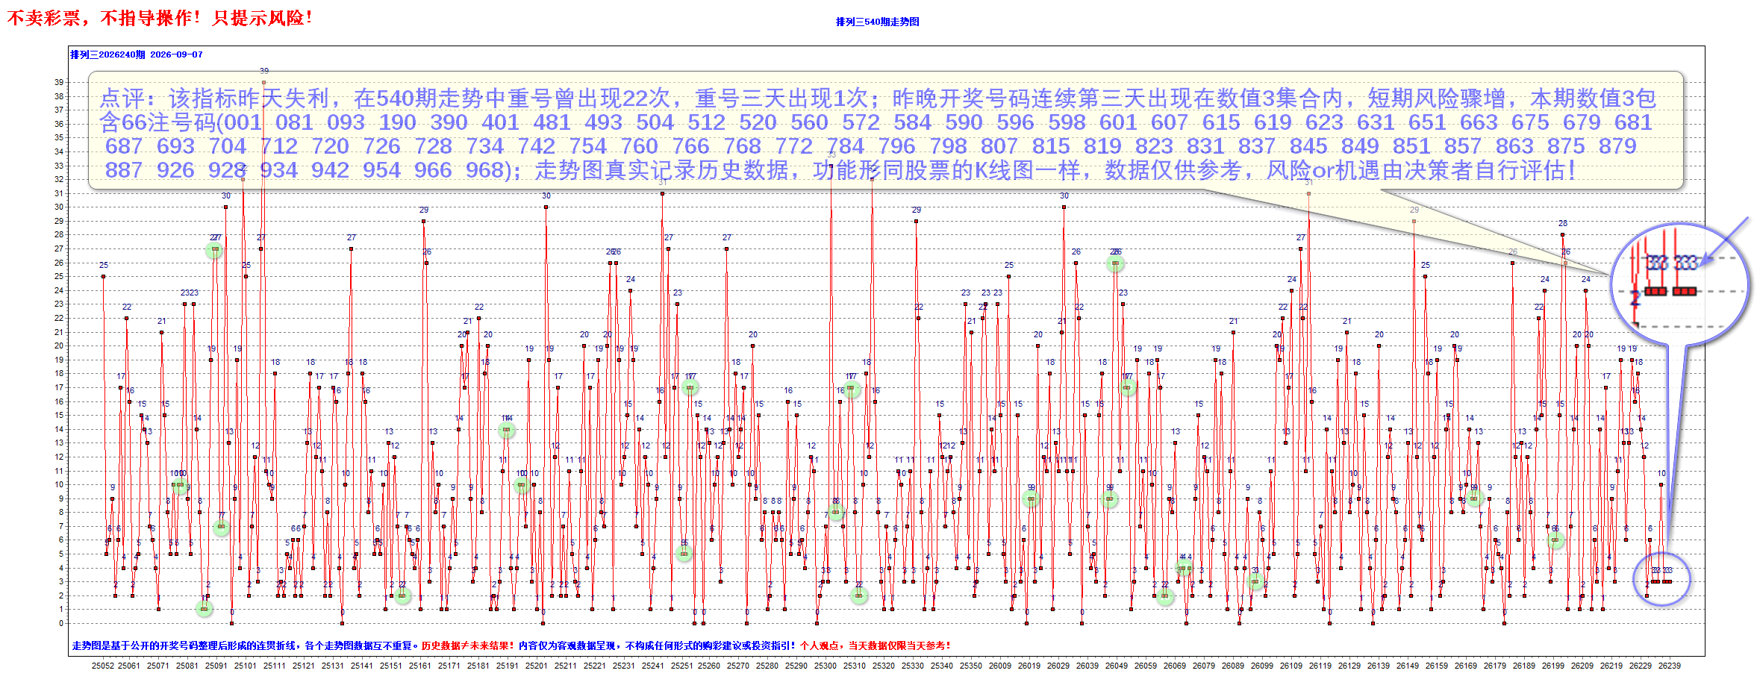
Task: Click the x-axis label 26199
Action: [x=1553, y=666]
